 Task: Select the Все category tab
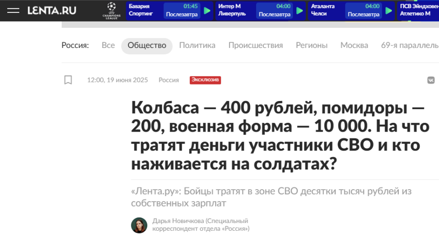[x=108, y=45]
